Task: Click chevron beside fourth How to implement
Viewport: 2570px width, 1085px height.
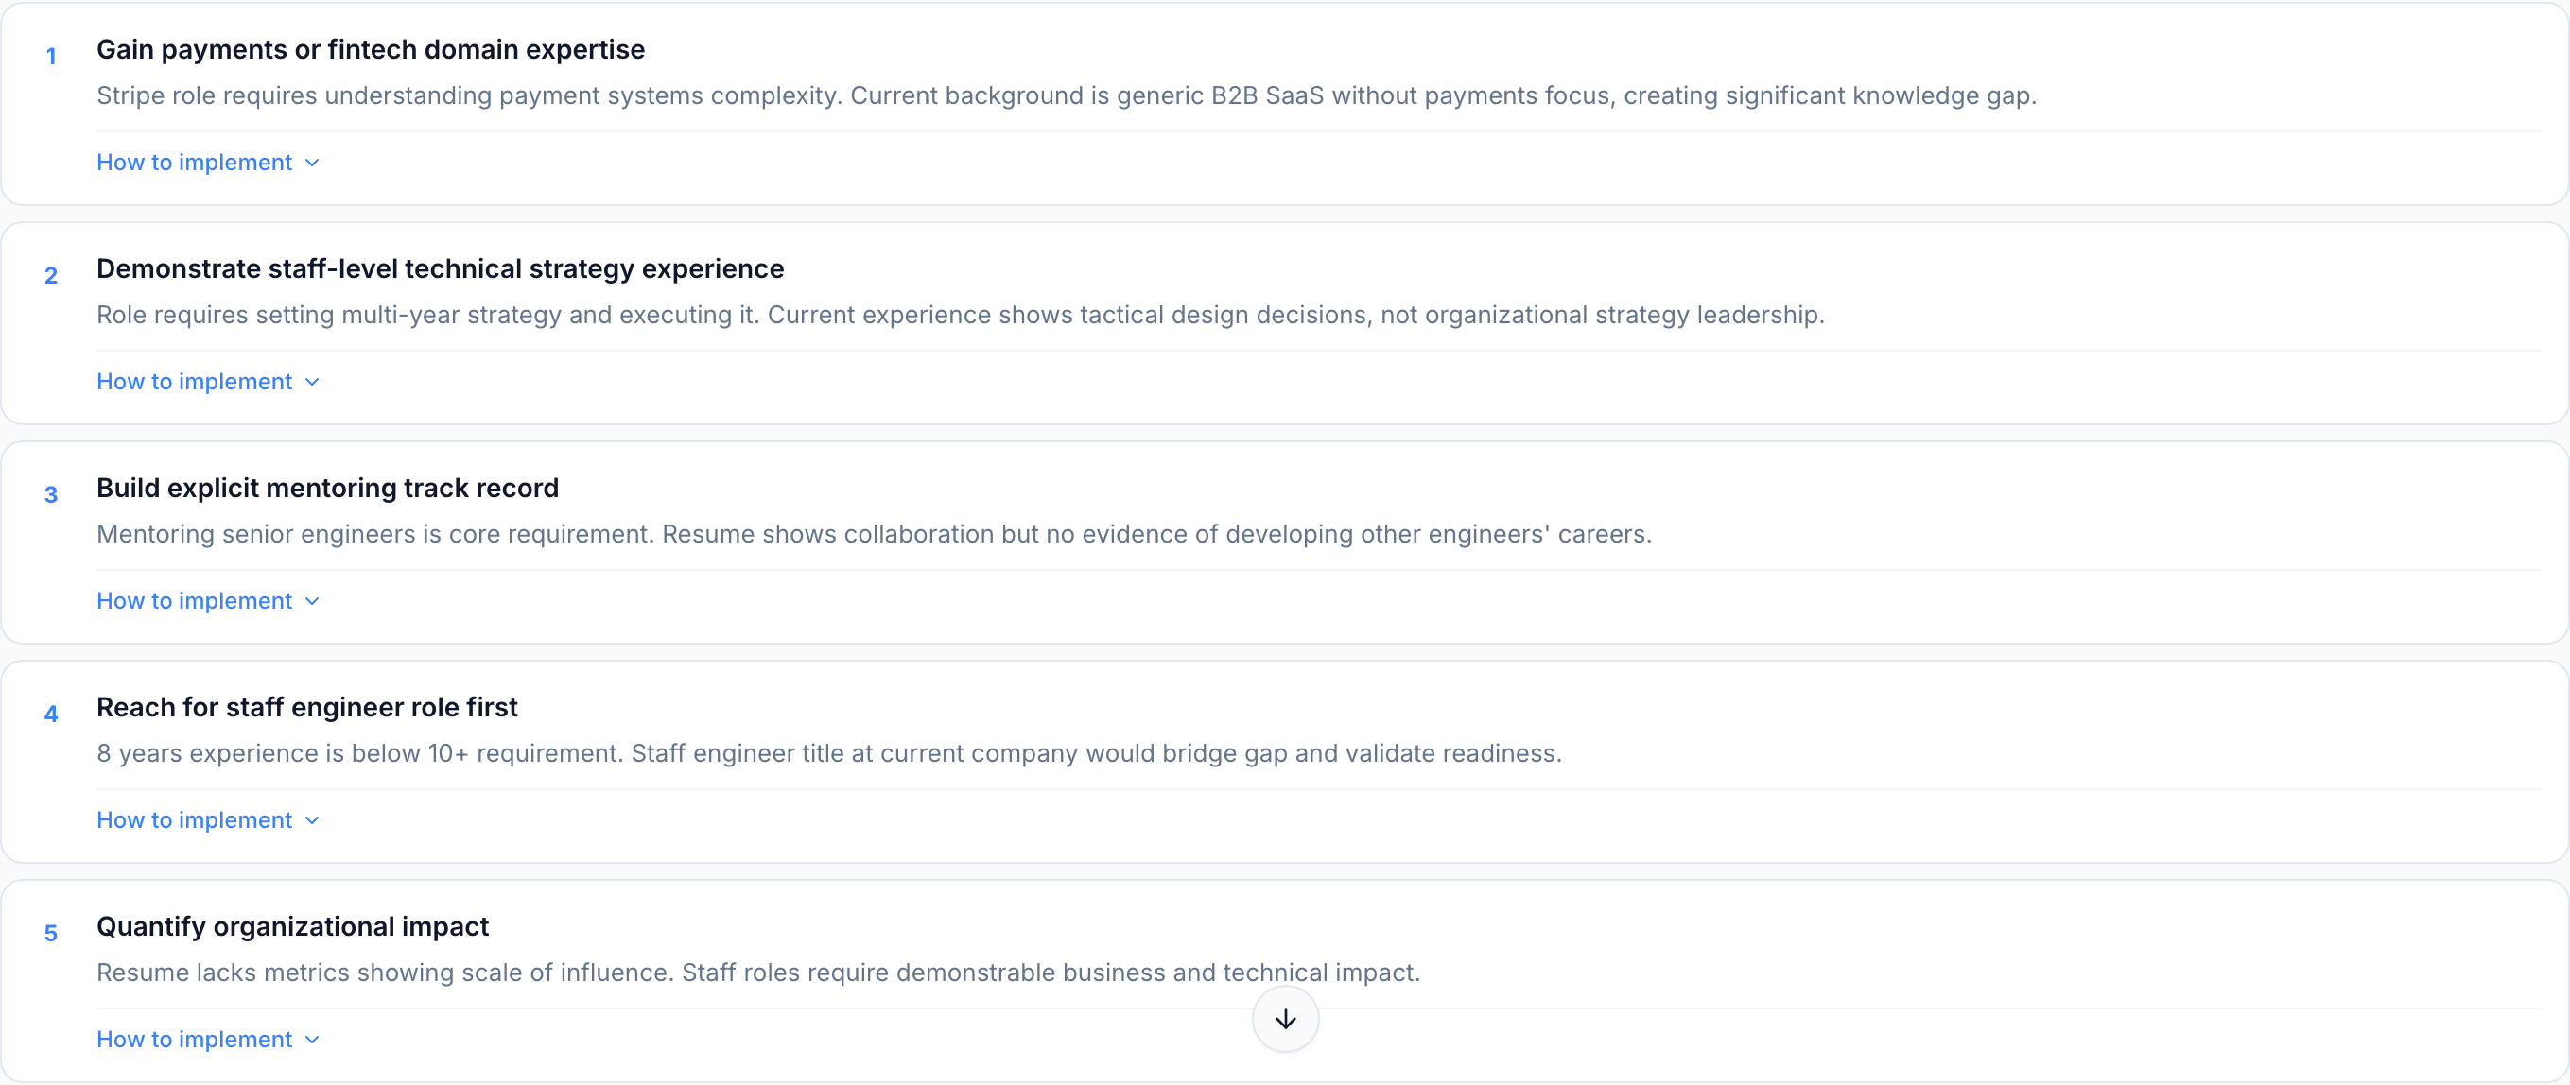Action: click(x=312, y=821)
